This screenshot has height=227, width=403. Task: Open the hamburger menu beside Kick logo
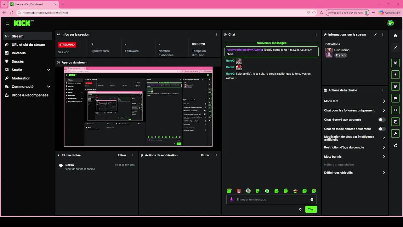click(8, 23)
